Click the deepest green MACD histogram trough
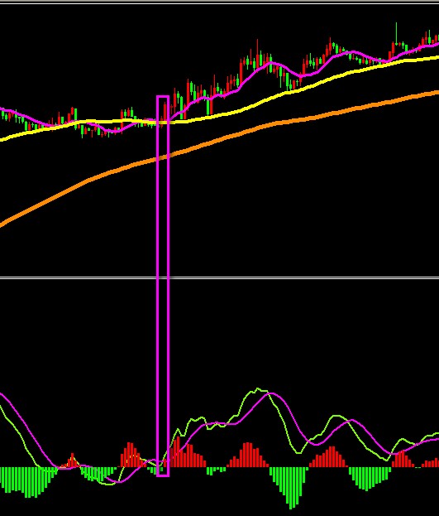The height and width of the screenshot is (516, 439). pyautogui.click(x=292, y=488)
